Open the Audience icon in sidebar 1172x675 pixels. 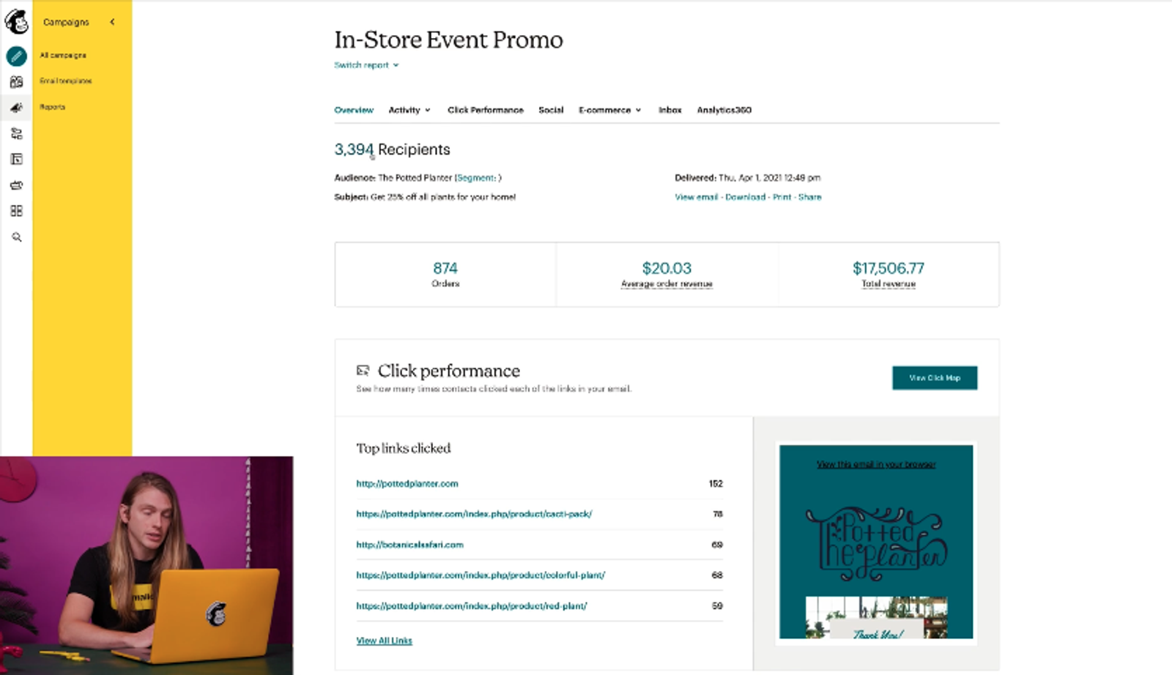point(16,82)
